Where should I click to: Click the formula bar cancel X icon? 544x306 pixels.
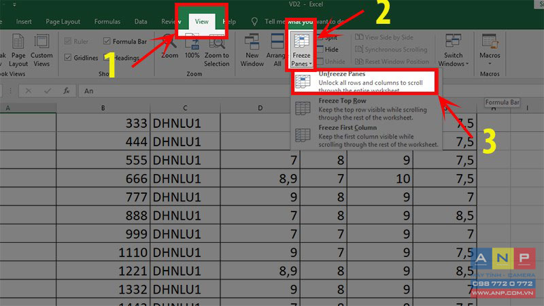pyautogui.click(x=29, y=91)
